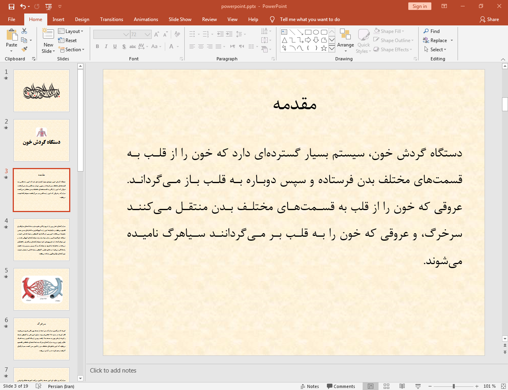Click the zoom slider handle
This screenshot has height=390, width=508.
pyautogui.click(x=454, y=386)
